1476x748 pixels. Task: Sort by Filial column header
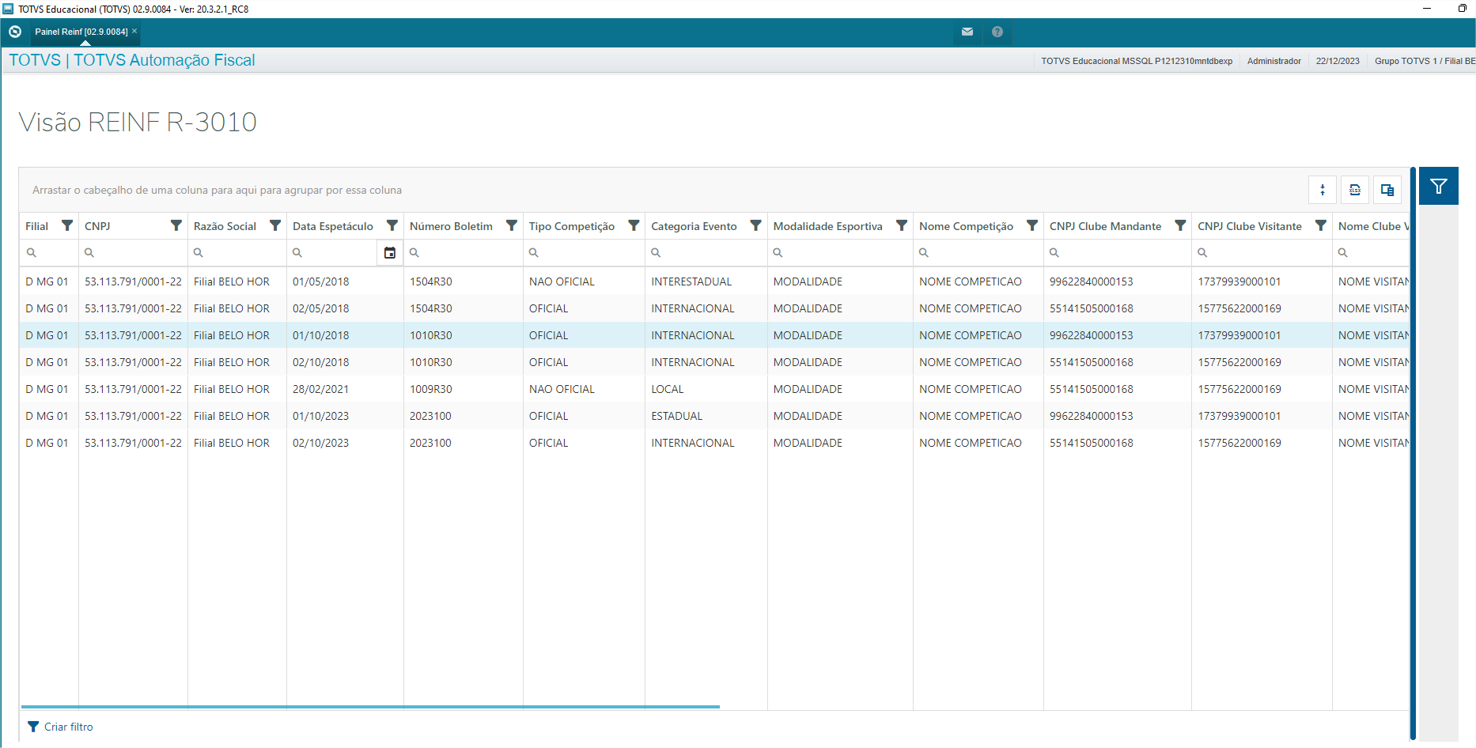pyautogui.click(x=37, y=226)
